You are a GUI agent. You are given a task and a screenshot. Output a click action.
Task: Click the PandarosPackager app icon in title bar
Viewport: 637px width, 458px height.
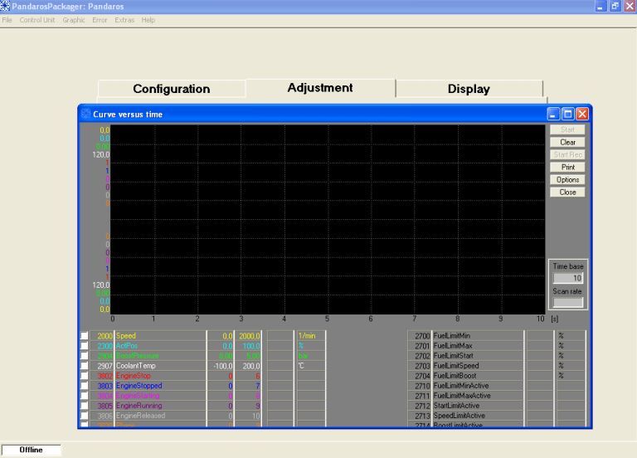(x=5, y=6)
